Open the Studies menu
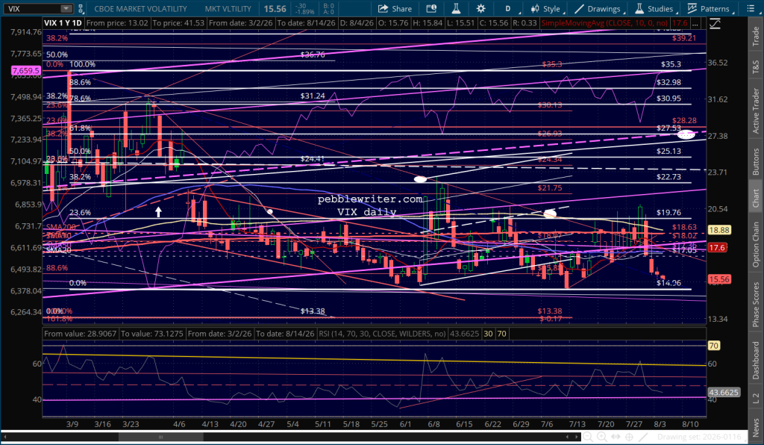764x445 pixels. point(655,9)
